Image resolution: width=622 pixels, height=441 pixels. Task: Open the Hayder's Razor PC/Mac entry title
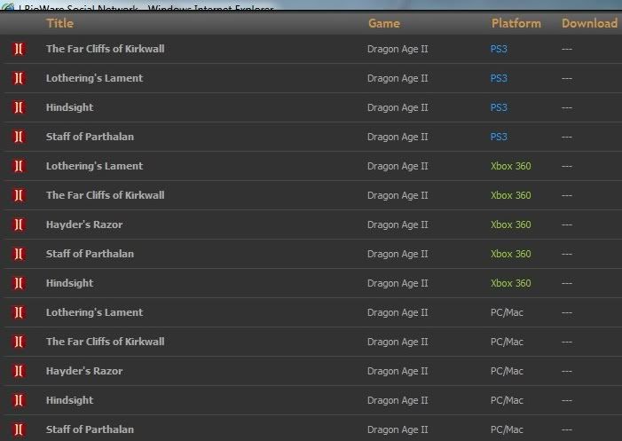click(x=84, y=371)
